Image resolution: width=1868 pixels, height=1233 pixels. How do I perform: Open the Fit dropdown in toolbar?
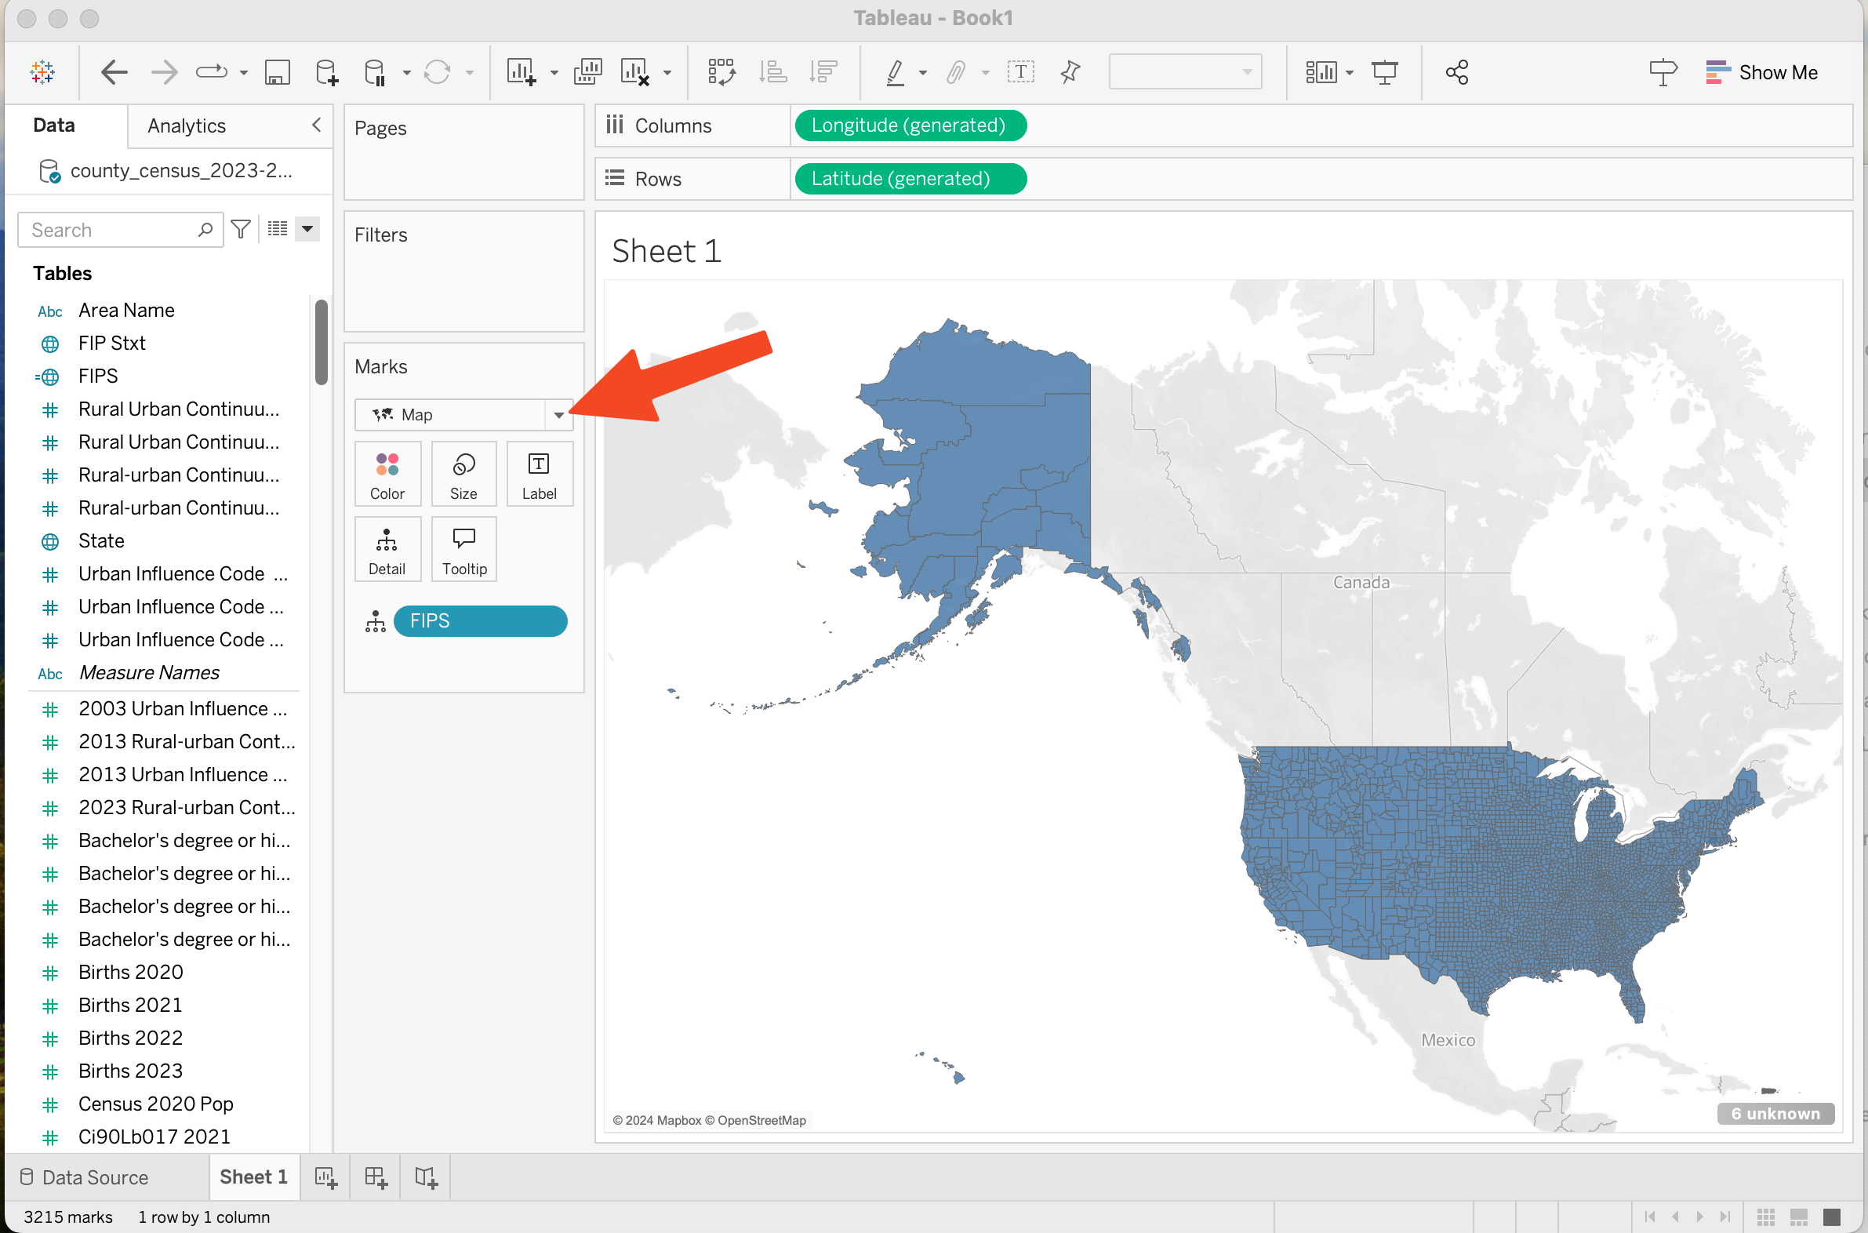point(1185,72)
